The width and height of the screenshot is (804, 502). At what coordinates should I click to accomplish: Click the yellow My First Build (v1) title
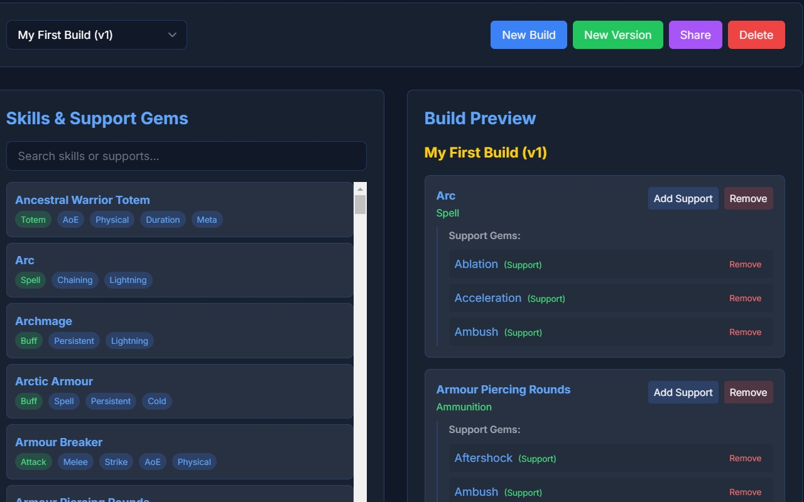[x=486, y=152]
